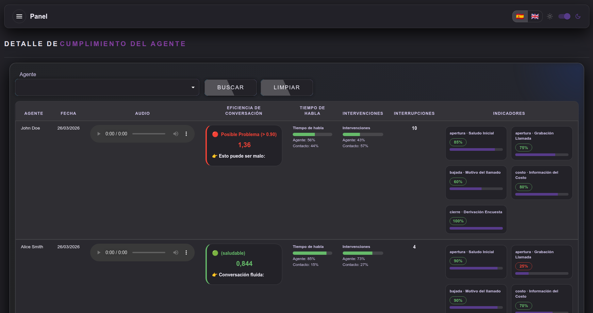This screenshot has height=313, width=593.
Task: Click the efficiency value 0,844
Action: 244,264
